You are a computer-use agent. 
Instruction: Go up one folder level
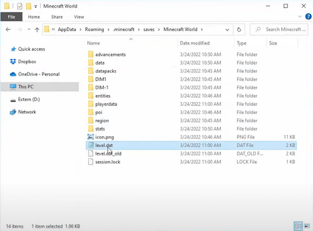37,30
